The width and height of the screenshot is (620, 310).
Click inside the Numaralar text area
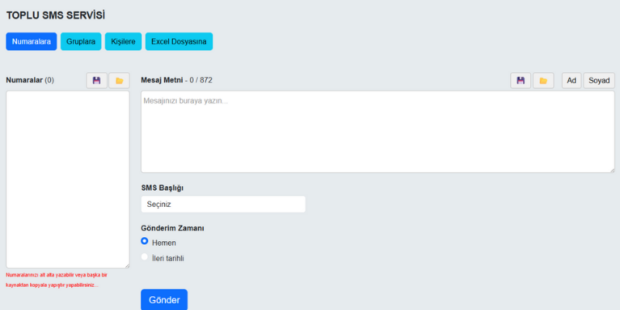(x=67, y=178)
